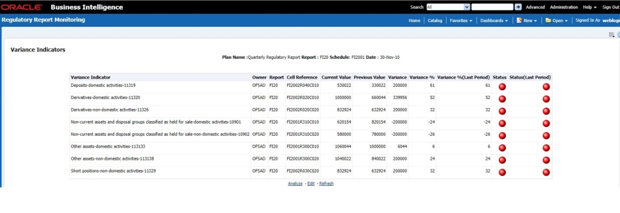Click Status indicator for Deposits-domestic activities-11319
Screen dimensions: 620x213
[x=502, y=87]
